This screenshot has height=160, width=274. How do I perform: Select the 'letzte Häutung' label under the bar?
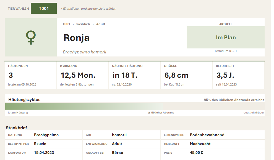18,113
